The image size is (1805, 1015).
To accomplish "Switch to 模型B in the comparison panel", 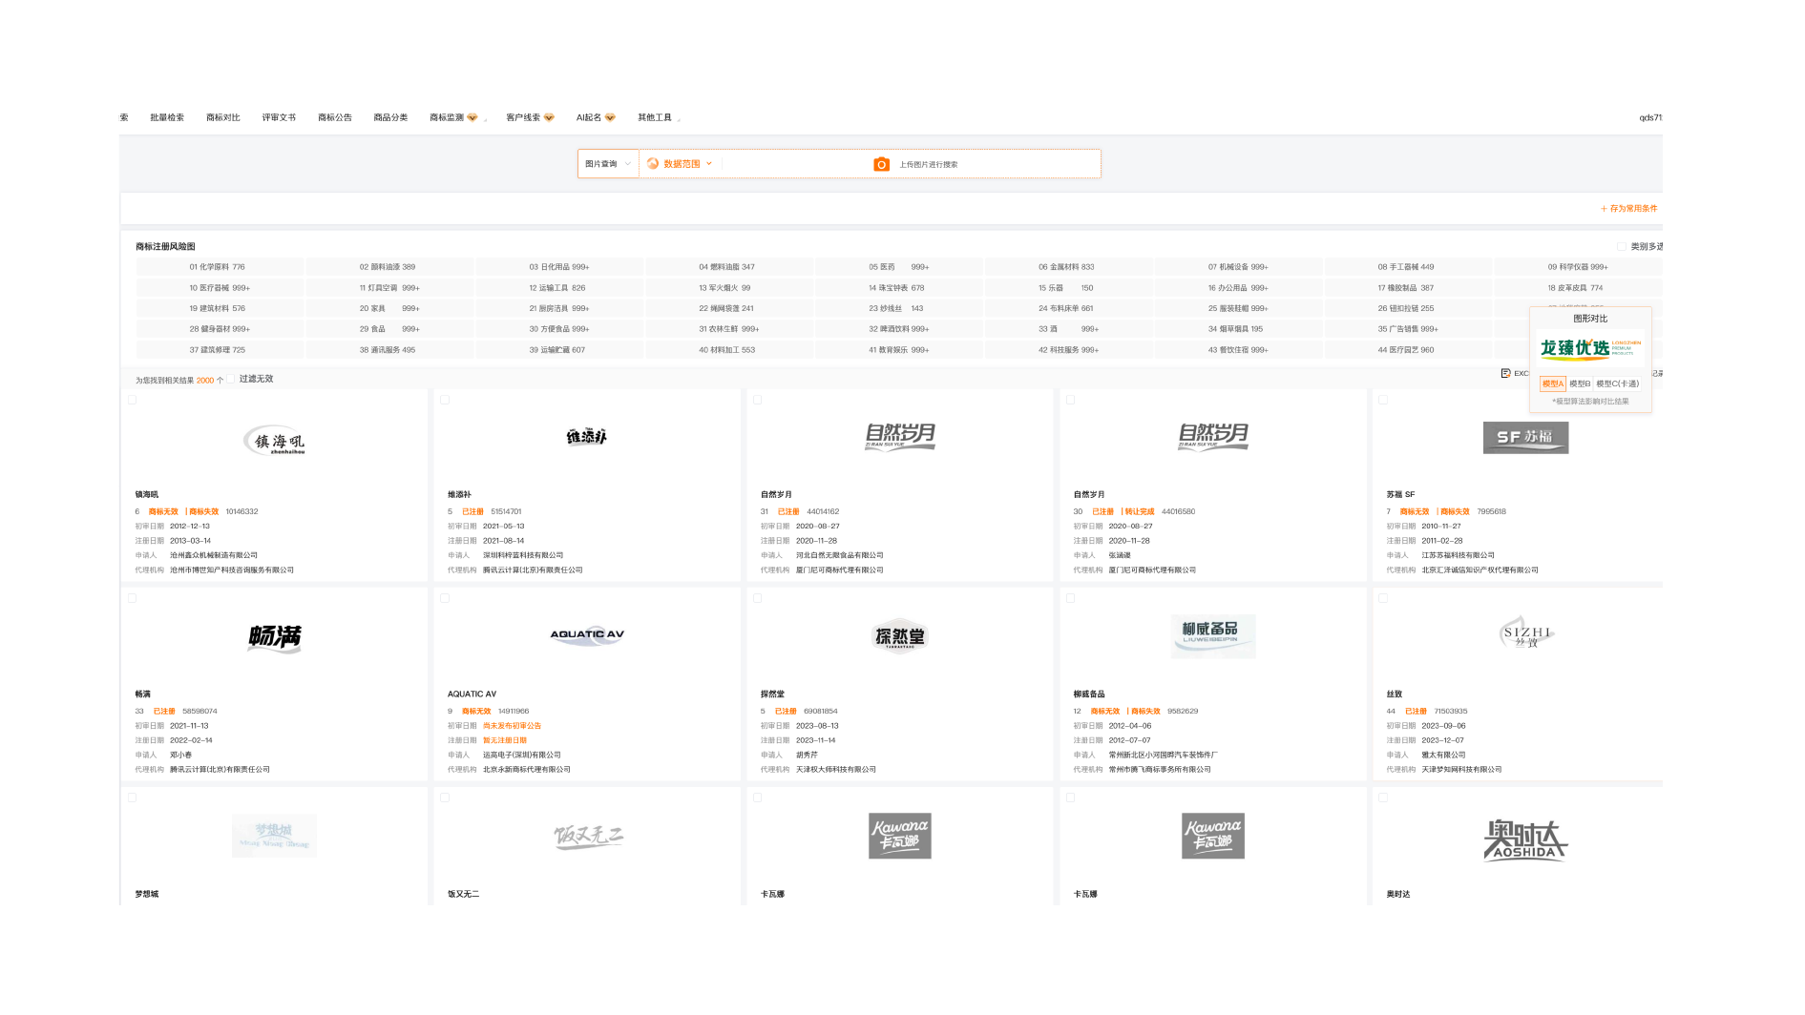I will coord(1580,383).
